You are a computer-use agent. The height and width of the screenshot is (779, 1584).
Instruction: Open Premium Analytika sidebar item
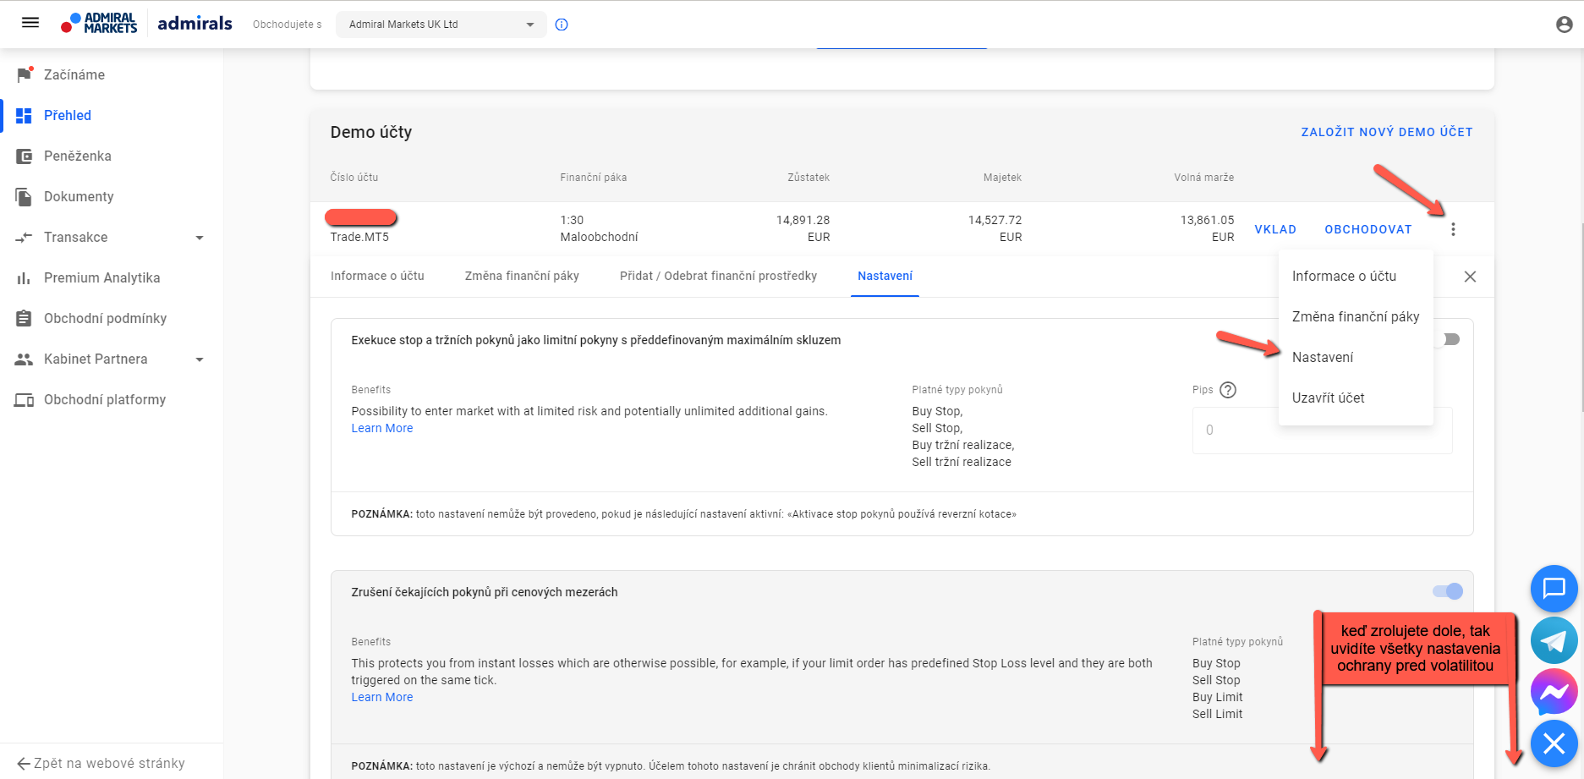click(x=112, y=277)
